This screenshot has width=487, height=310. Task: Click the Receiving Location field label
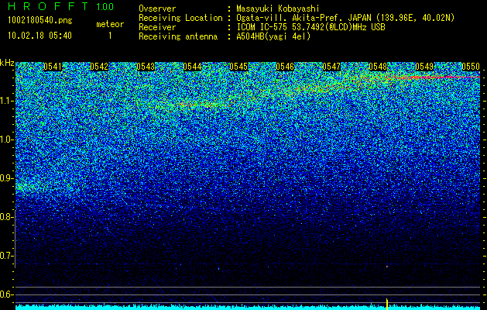(180, 18)
